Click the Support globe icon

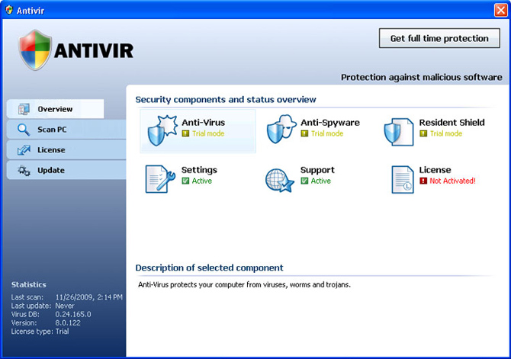pyautogui.click(x=280, y=178)
